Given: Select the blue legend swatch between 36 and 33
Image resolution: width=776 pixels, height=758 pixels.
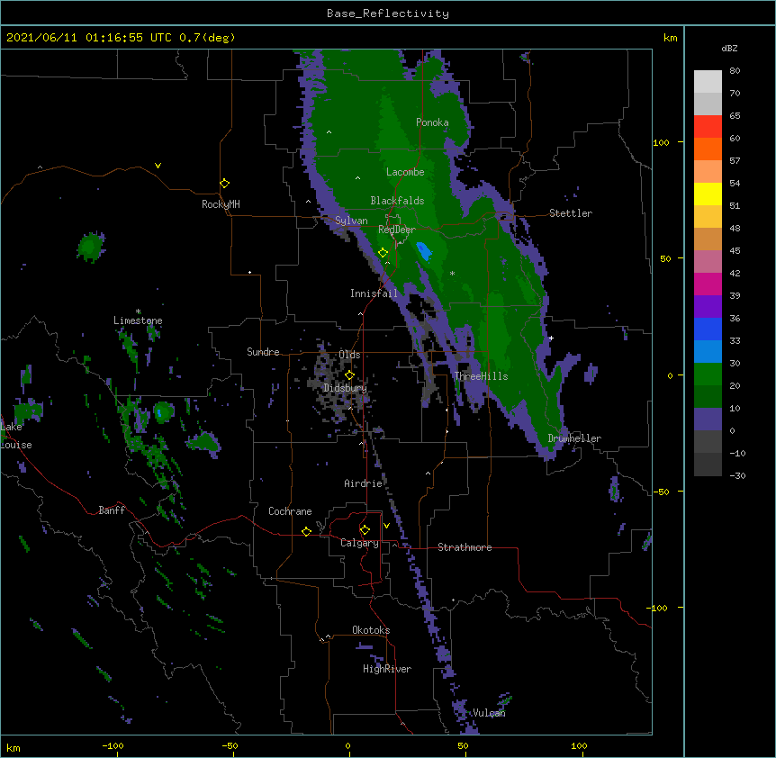Looking at the screenshot, I should (x=708, y=329).
